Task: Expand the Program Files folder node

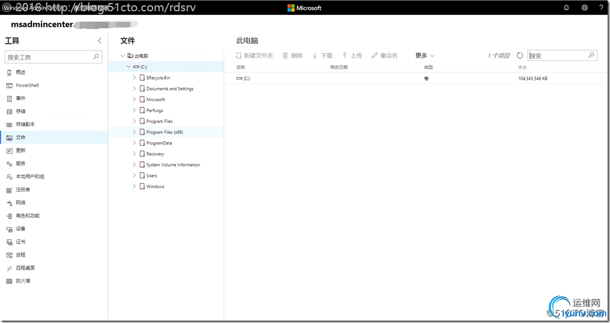Action: pyautogui.click(x=135, y=121)
